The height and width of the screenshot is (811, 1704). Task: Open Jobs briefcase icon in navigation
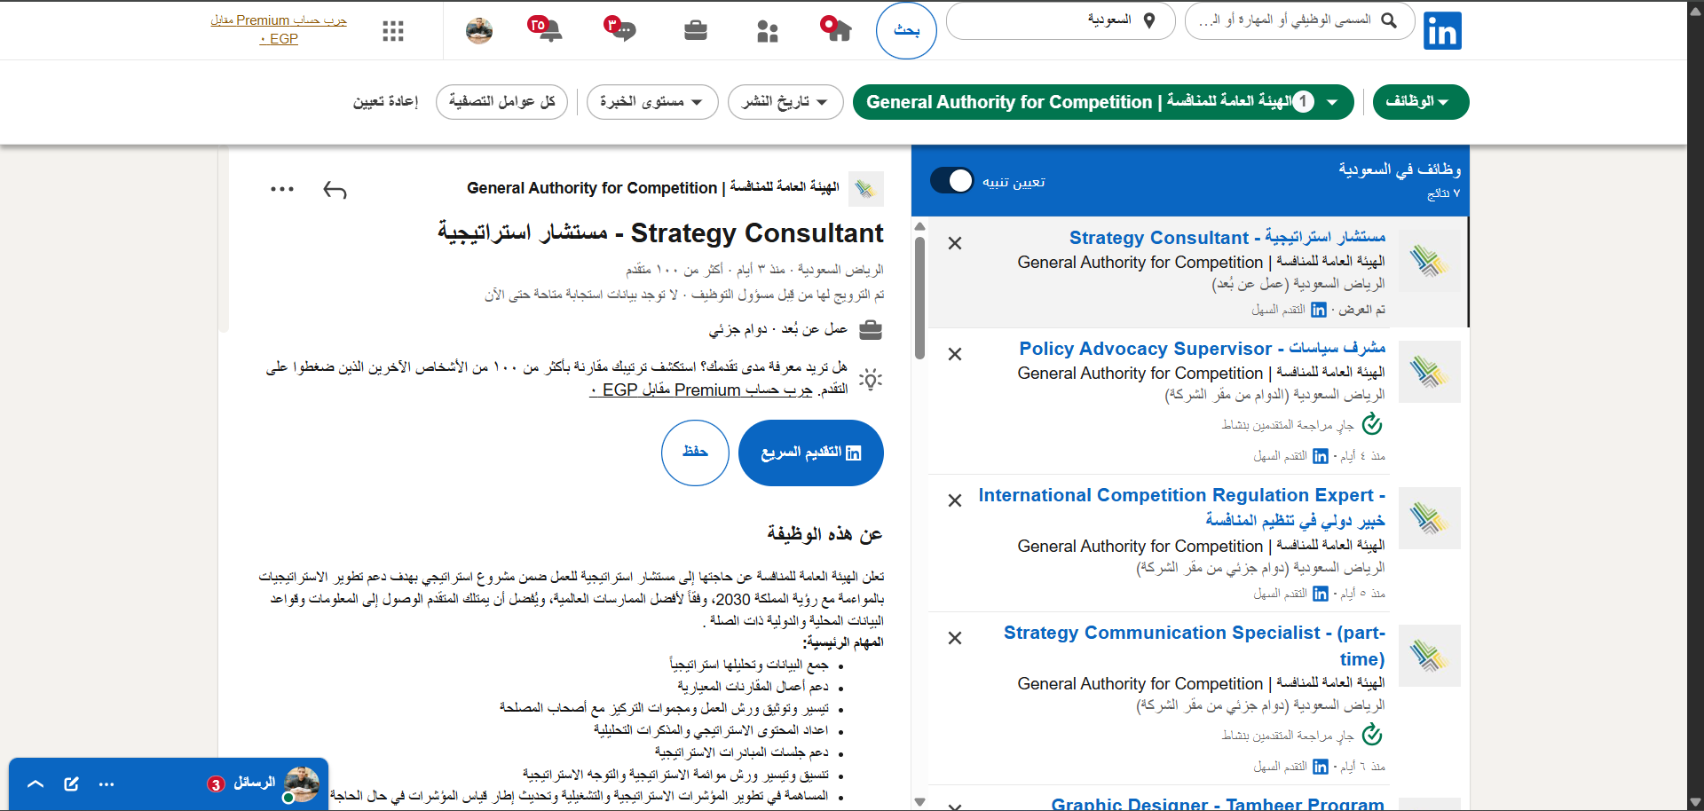coord(696,31)
